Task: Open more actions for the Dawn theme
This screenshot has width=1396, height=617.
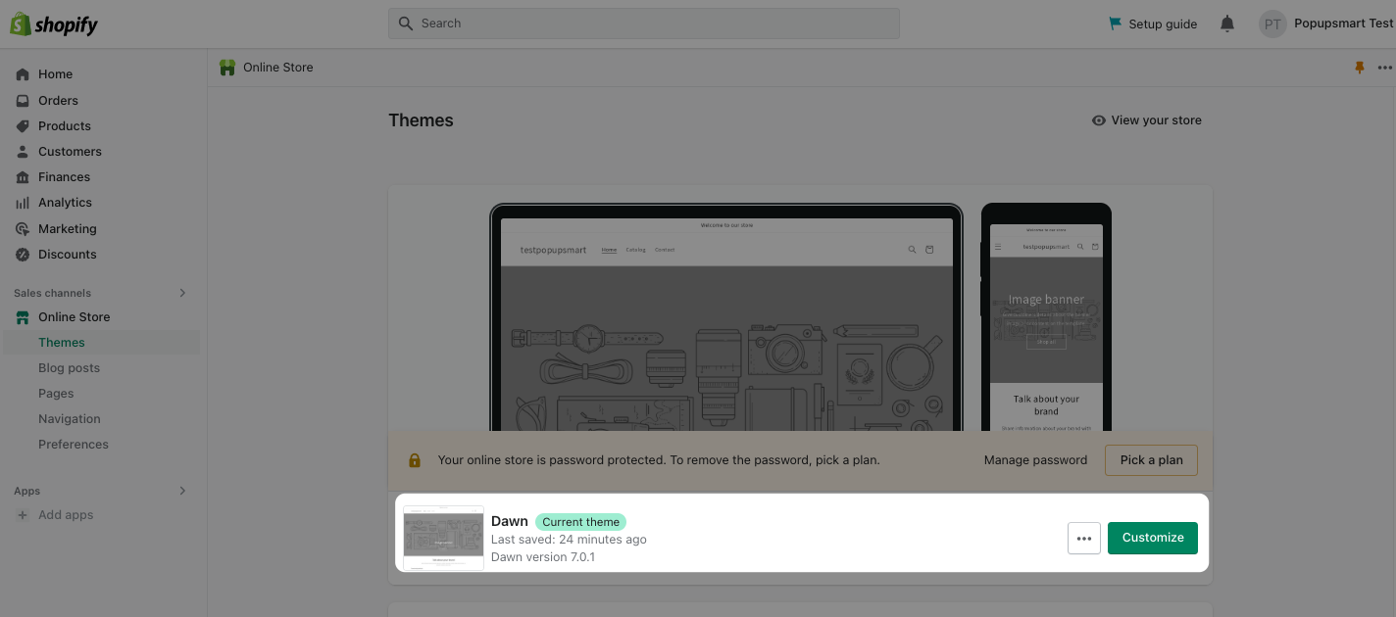Action: [x=1084, y=538]
